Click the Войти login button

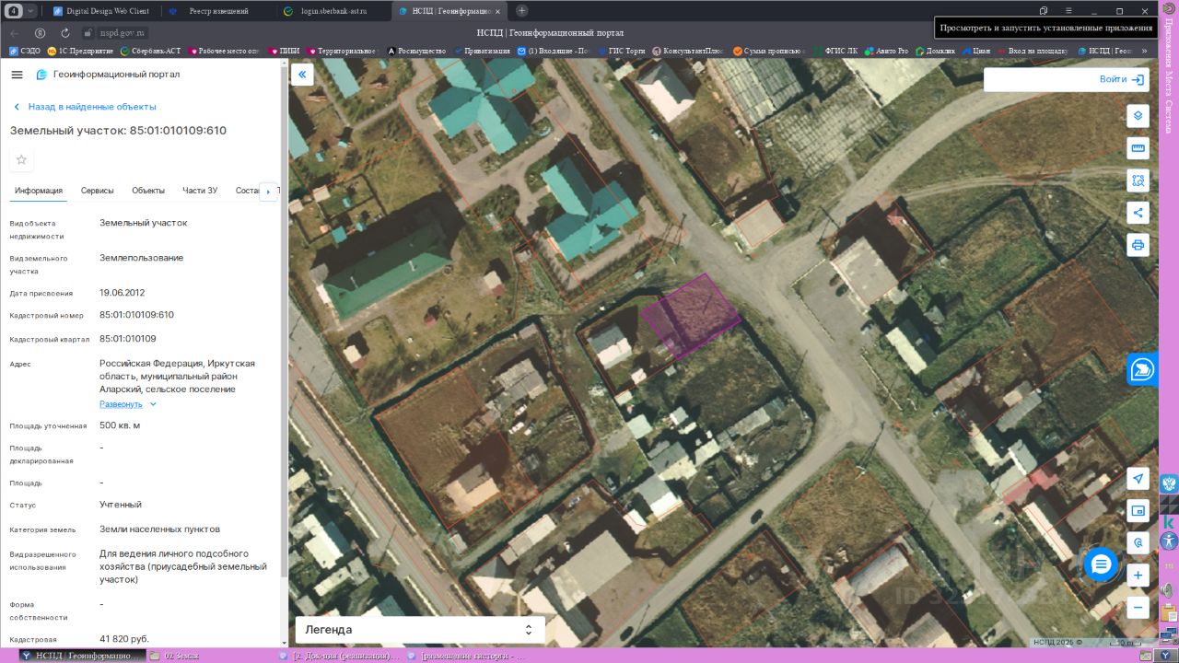[x=1120, y=79]
